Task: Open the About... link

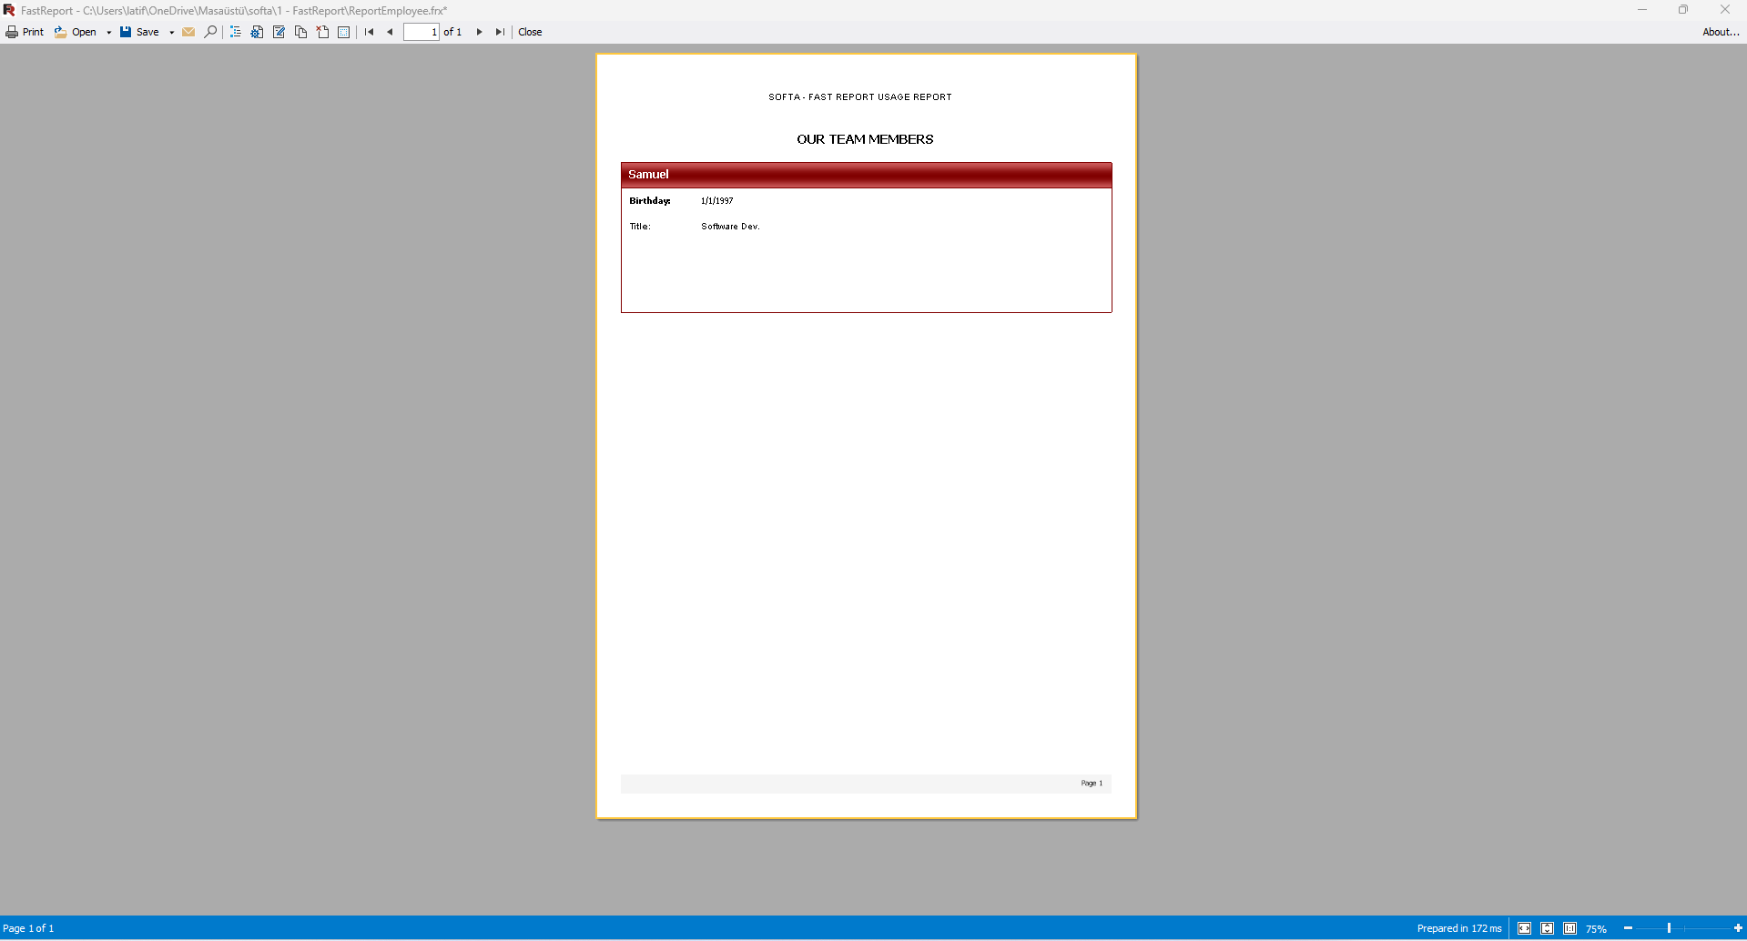Action: [1721, 32]
